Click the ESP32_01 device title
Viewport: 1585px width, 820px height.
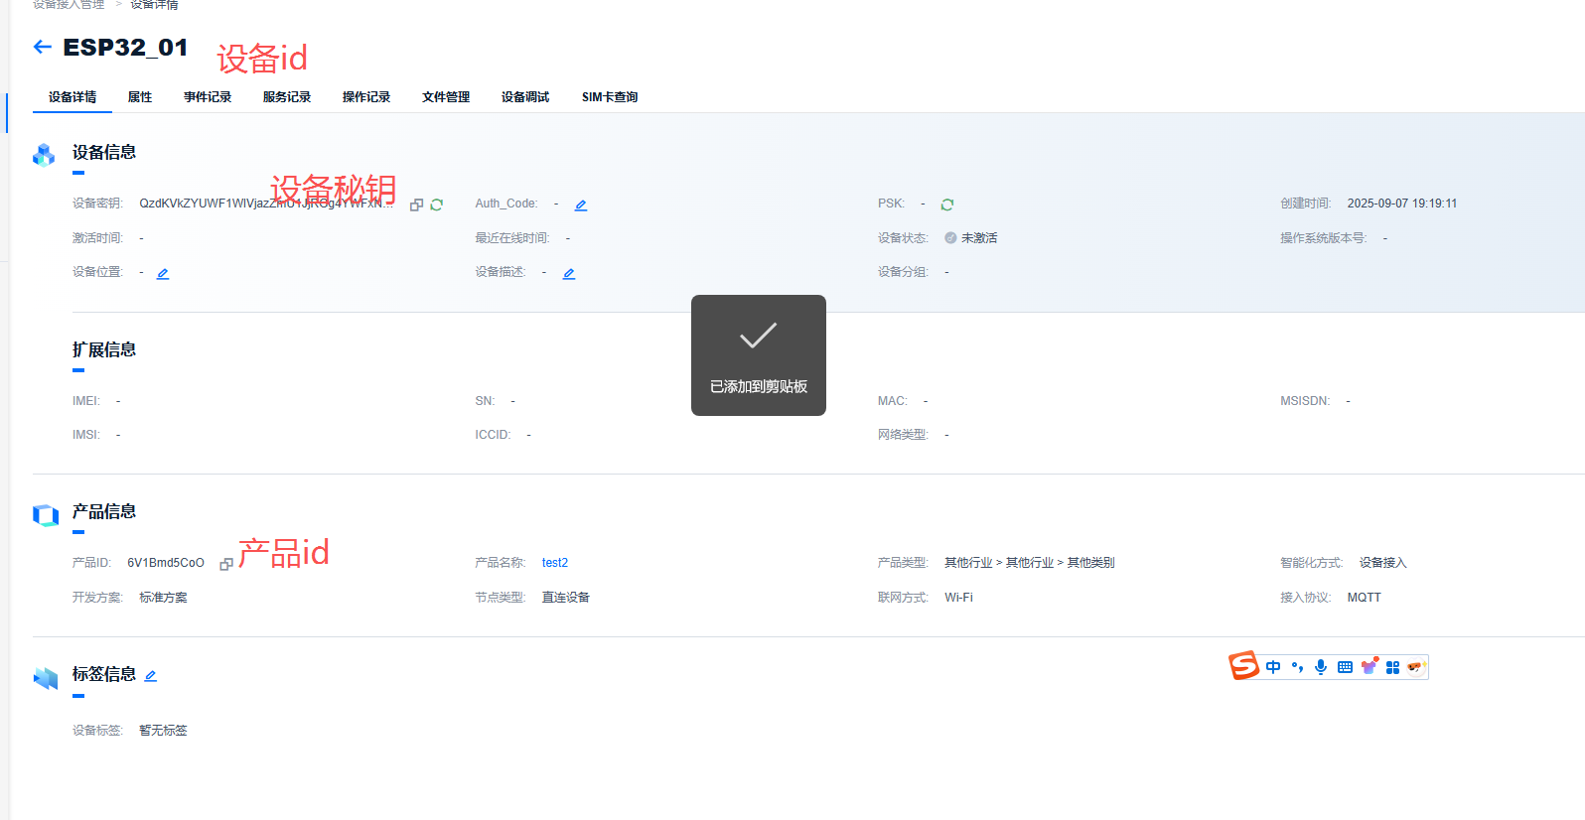(125, 48)
